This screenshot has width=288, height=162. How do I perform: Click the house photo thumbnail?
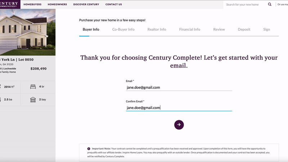tap(28, 32)
